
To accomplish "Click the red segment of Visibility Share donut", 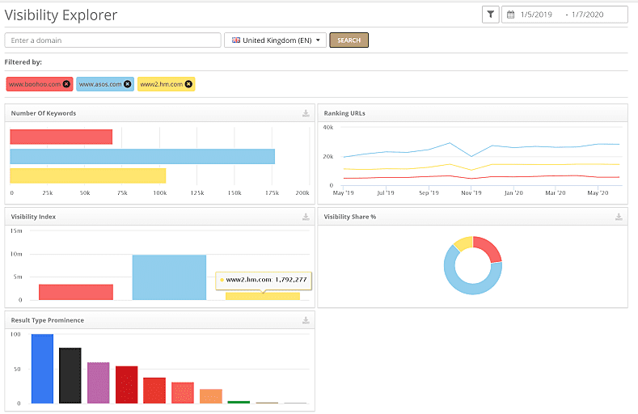I will (489, 247).
